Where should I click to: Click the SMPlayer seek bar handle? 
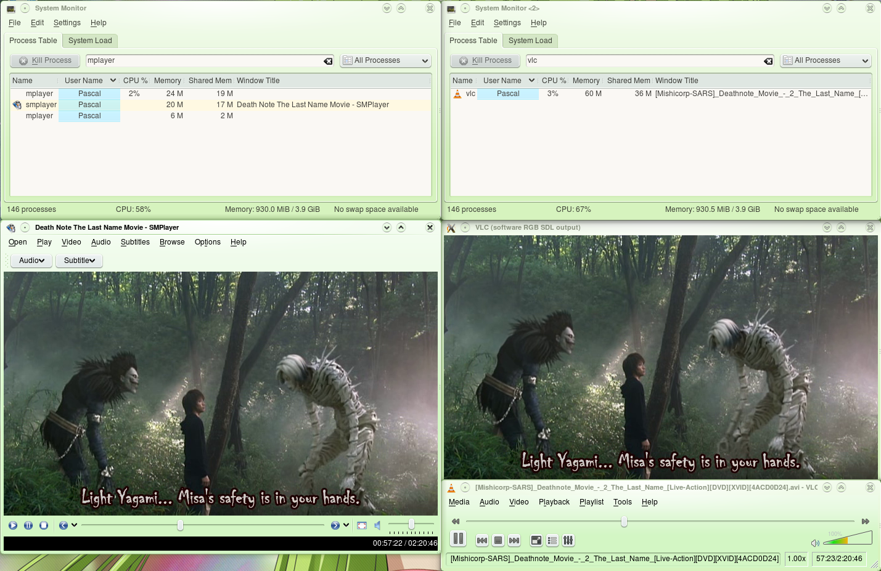180,525
